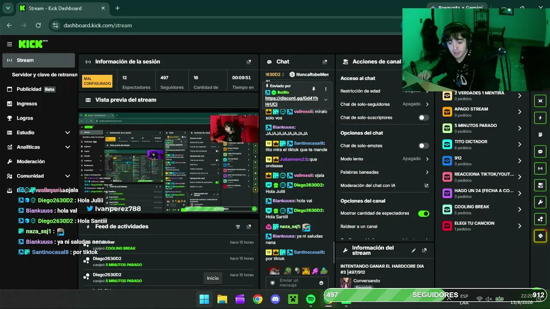Open File Explorer from the taskbar
This screenshot has height=309, width=550.
pyautogui.click(x=222, y=299)
